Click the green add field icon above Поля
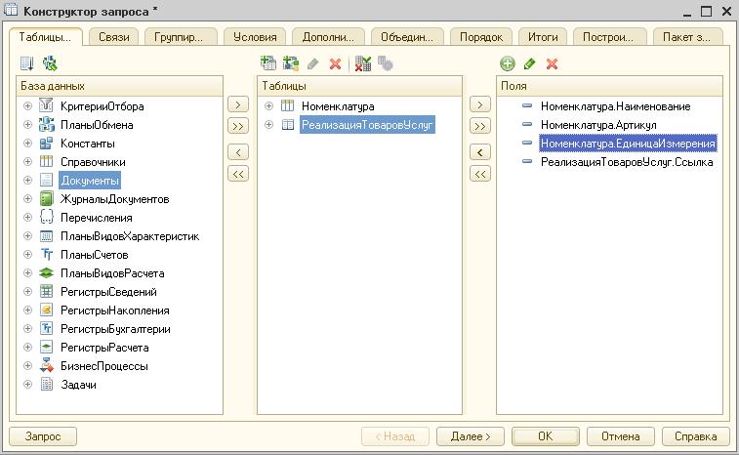This screenshot has width=739, height=455. (507, 63)
